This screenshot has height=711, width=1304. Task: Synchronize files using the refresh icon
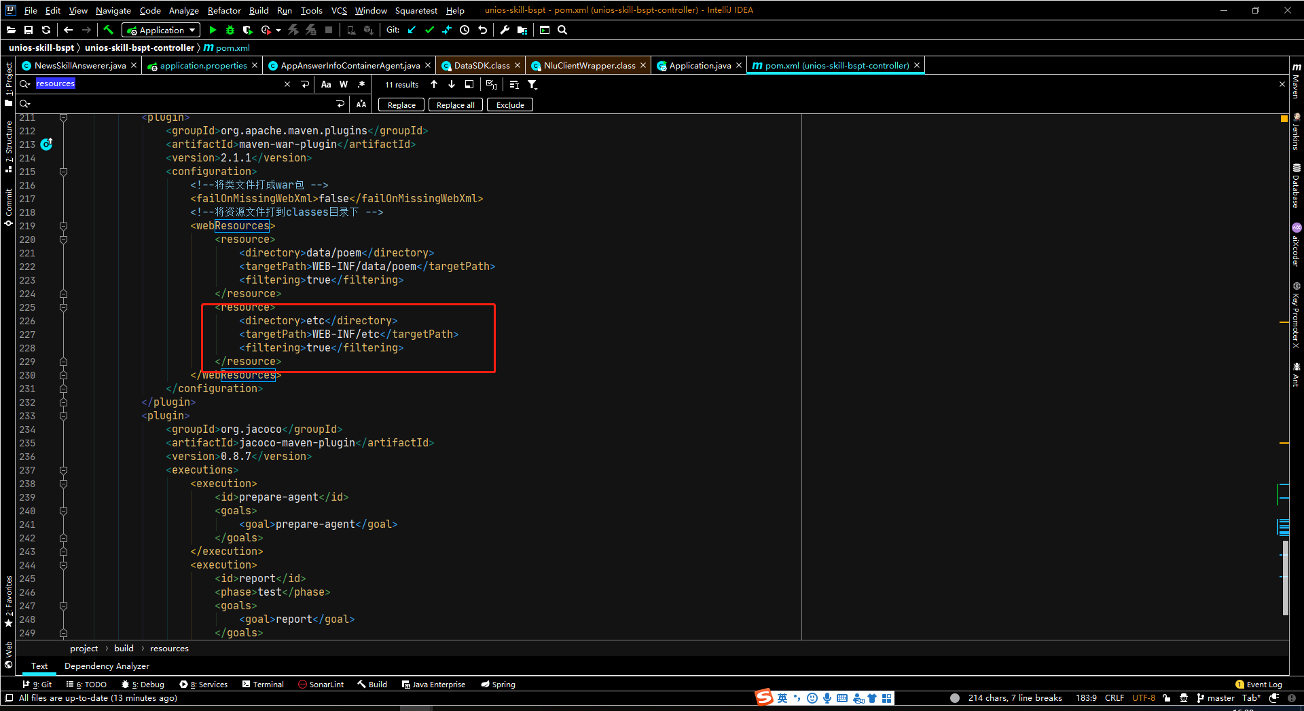46,30
